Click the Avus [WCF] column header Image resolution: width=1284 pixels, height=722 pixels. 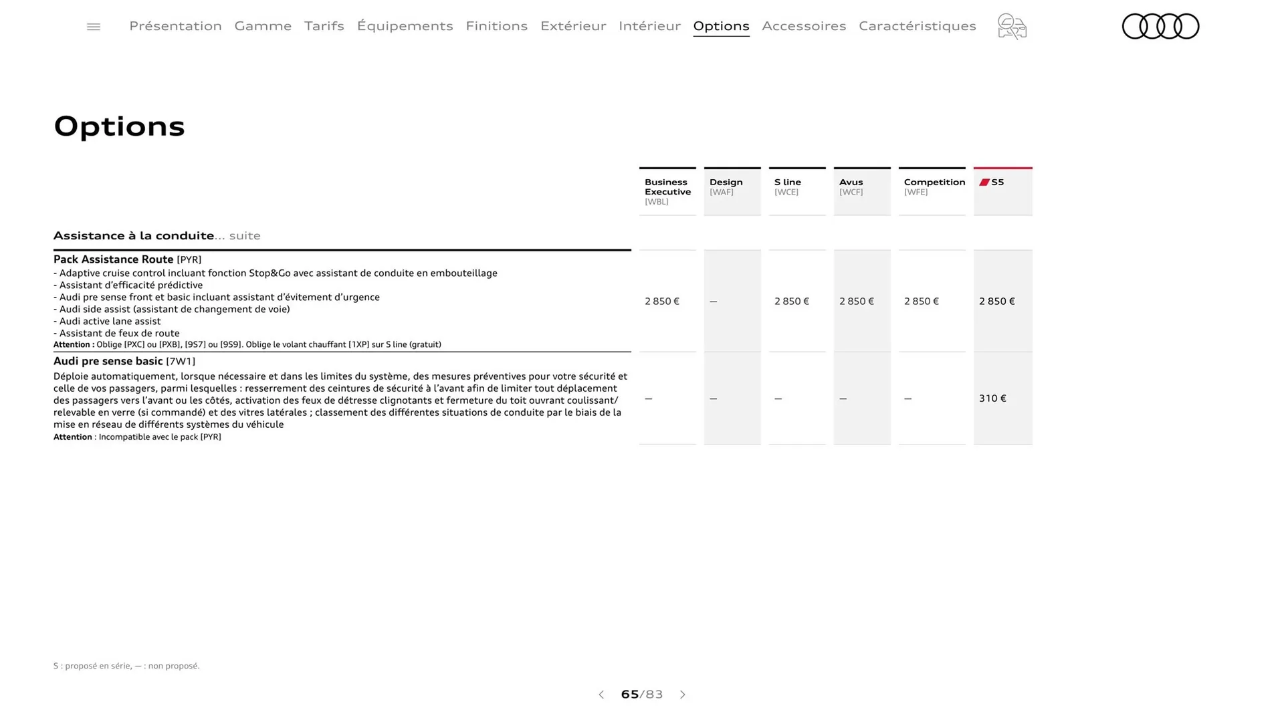[x=862, y=191]
